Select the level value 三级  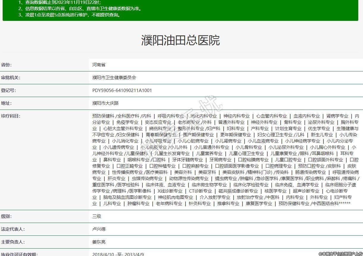(x=97, y=216)
